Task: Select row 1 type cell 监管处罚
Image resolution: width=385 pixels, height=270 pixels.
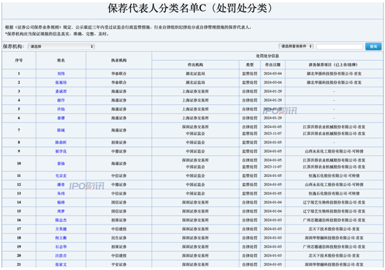Action: click(250, 73)
